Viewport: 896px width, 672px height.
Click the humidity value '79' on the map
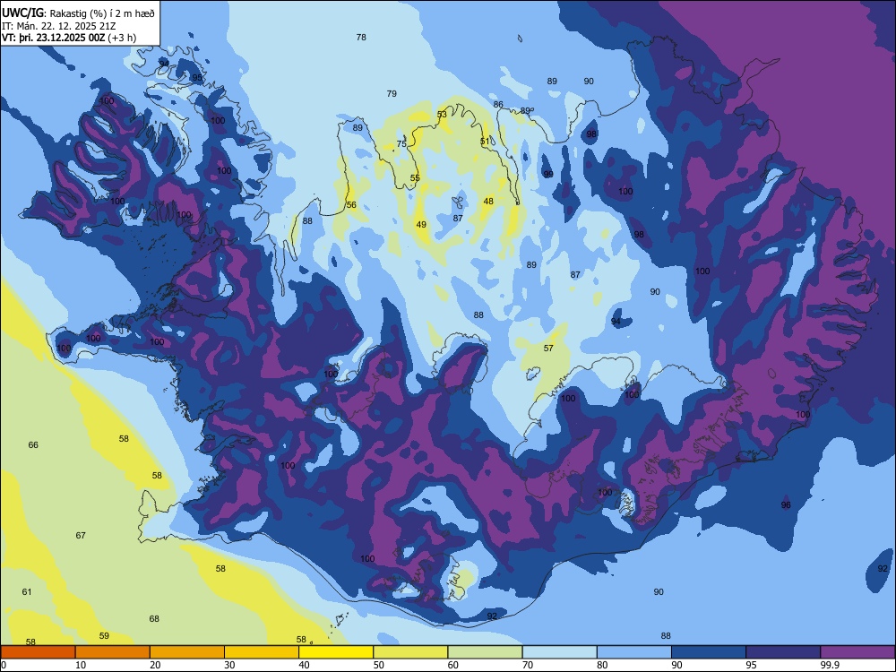392,93
